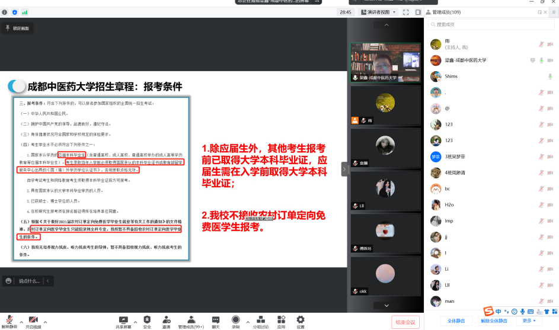Open the 安全 security shield icon
559x330 pixels.
(147, 319)
